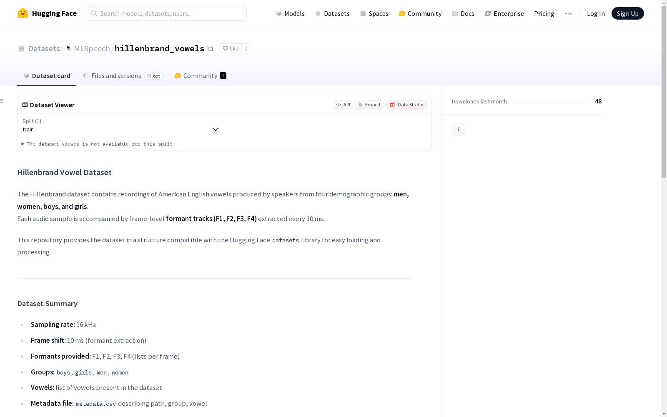Screen dimensions: 667x417
Task: Open Docs in top navigation
Action: point(463,13)
